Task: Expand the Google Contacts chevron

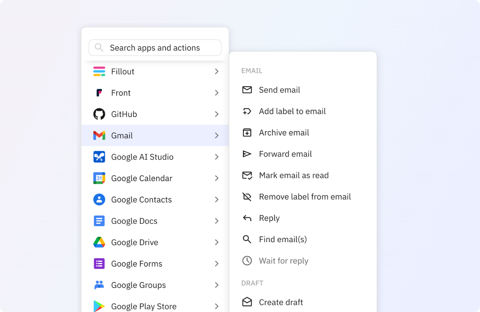Action: [217, 200]
